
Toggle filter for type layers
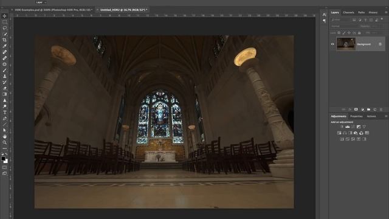tap(366, 20)
